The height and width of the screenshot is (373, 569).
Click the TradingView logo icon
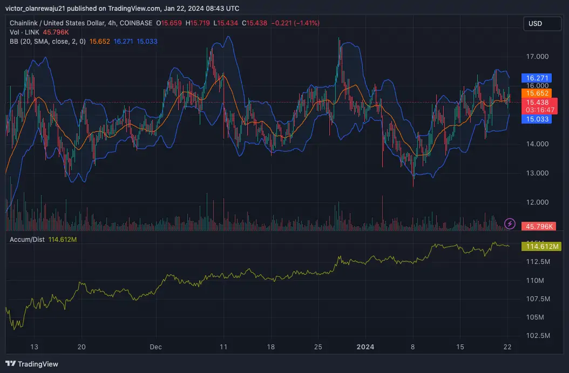(10, 364)
